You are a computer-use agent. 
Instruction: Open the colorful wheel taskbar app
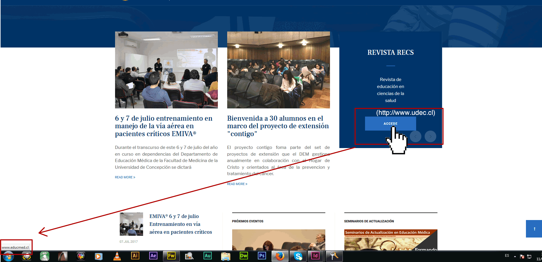(x=81, y=256)
